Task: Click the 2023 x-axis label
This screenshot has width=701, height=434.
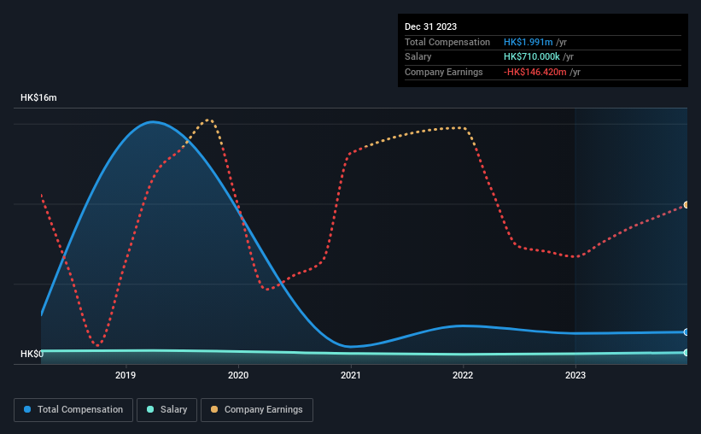Action: tap(575, 375)
